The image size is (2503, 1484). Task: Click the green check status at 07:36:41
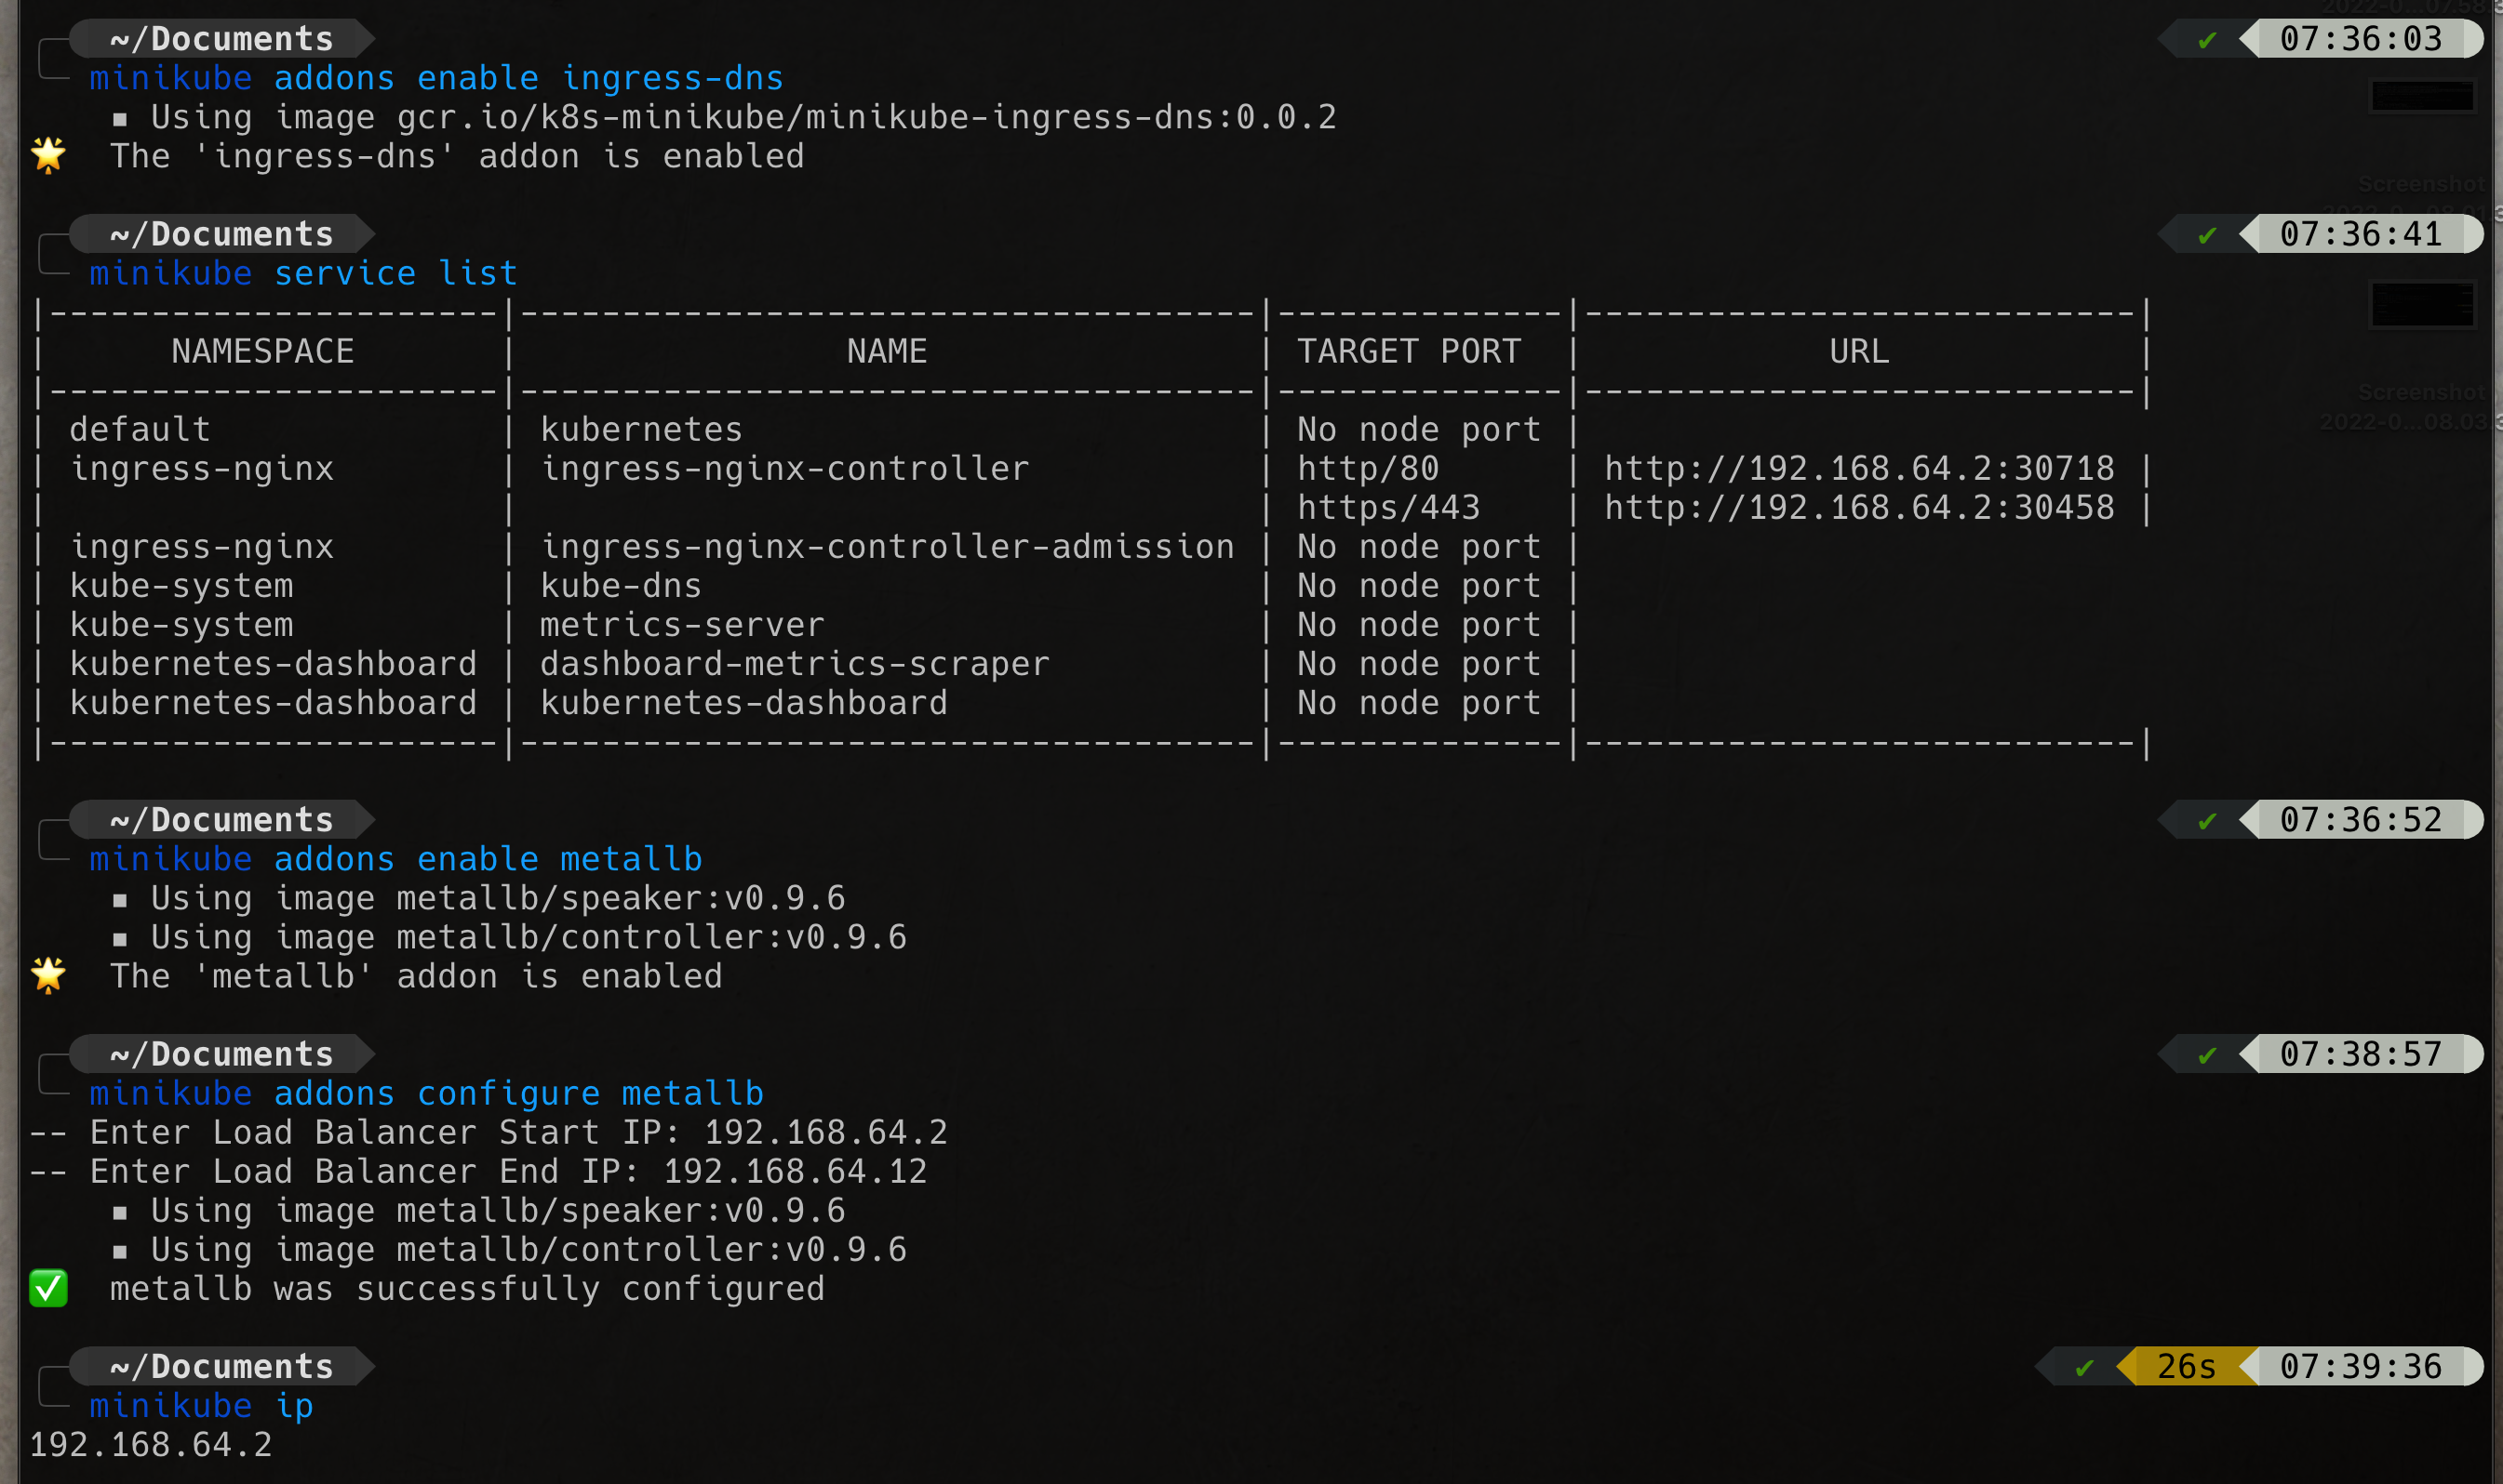coord(2207,235)
